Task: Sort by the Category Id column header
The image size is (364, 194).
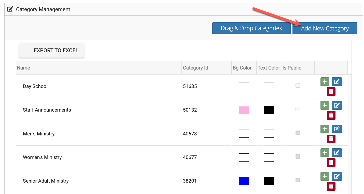Action: 195,68
